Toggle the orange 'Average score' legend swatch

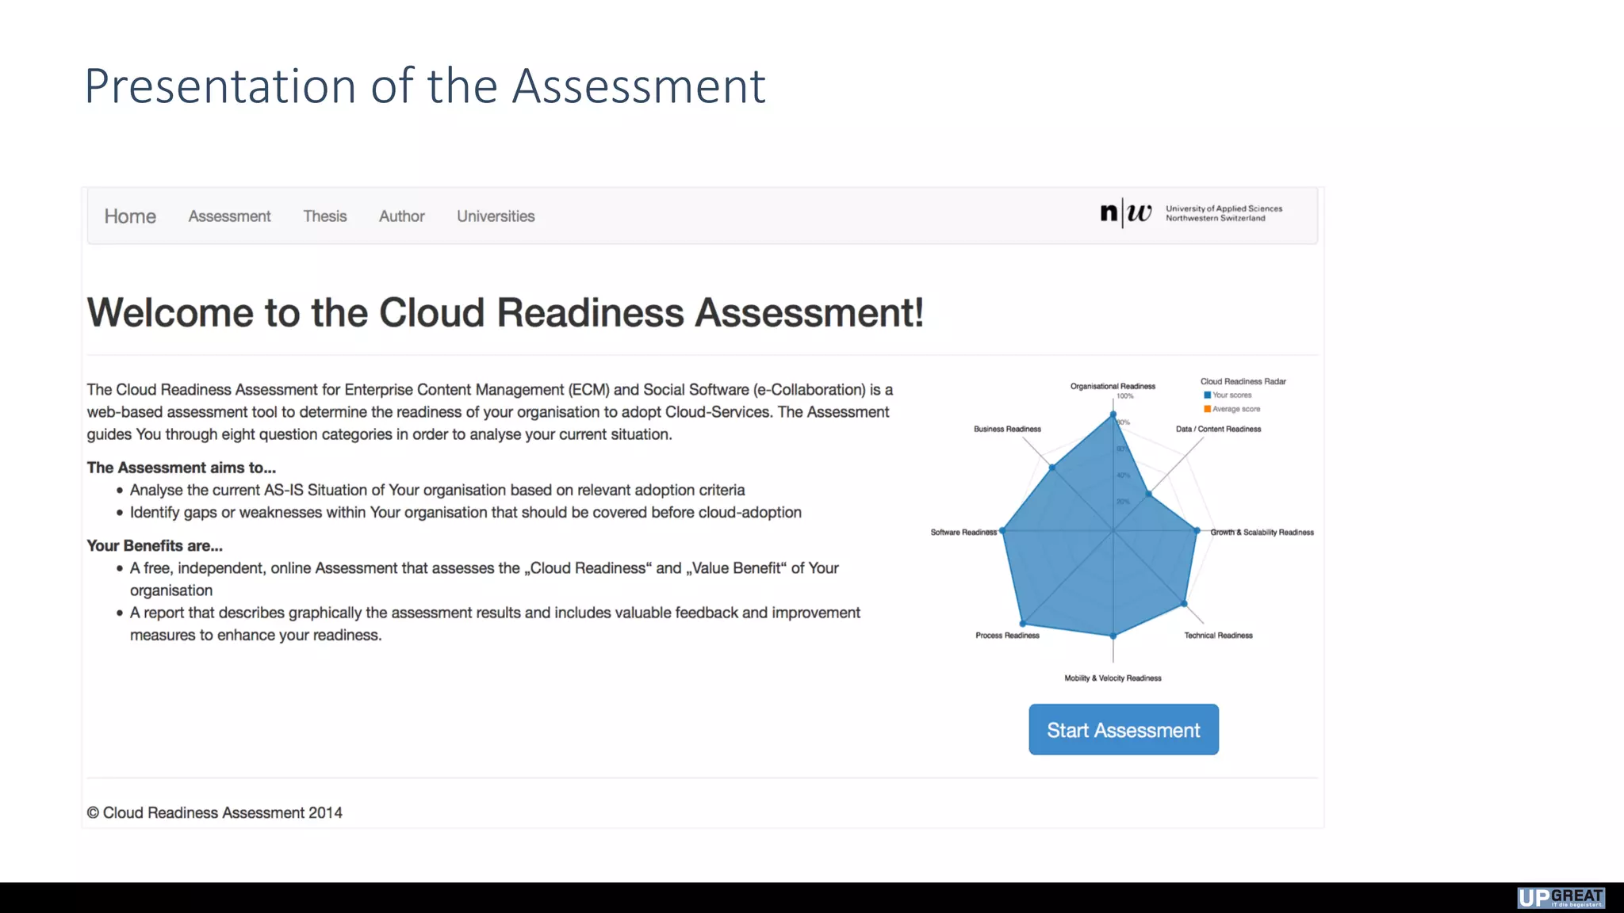click(1207, 409)
